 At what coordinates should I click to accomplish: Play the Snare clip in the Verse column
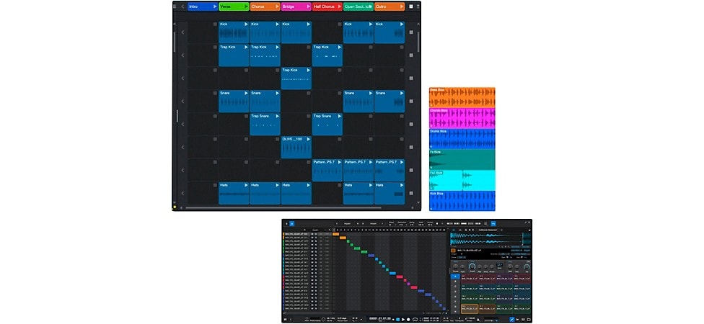pos(246,93)
